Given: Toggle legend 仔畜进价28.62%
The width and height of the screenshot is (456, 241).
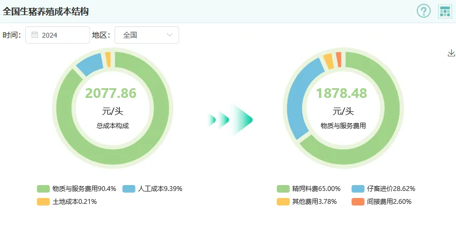Looking at the screenshot, I should point(383,189).
